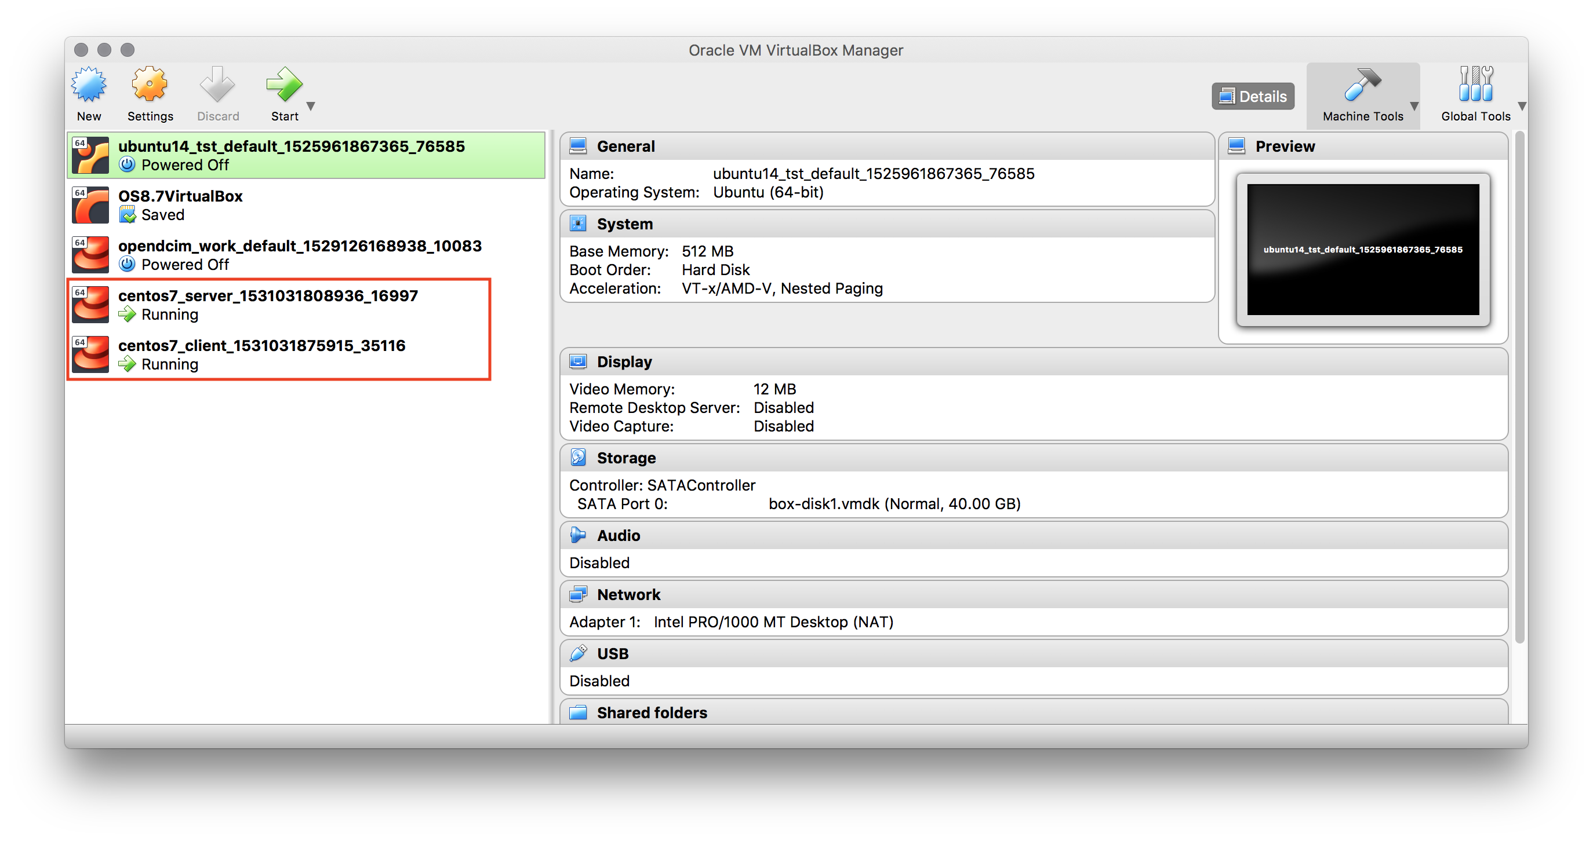The image size is (1593, 841).
Task: Click the New virtual machine icon
Action: tap(89, 85)
